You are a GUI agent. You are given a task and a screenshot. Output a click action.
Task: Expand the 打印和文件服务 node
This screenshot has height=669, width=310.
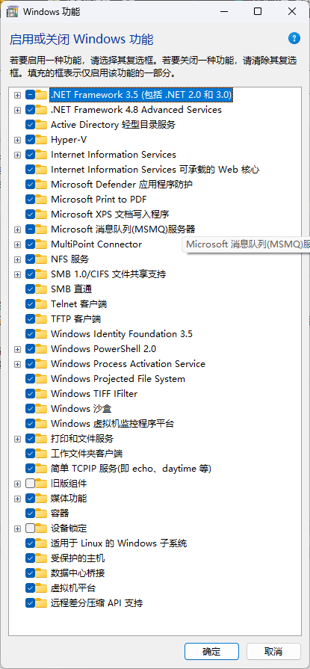pyautogui.click(x=17, y=439)
